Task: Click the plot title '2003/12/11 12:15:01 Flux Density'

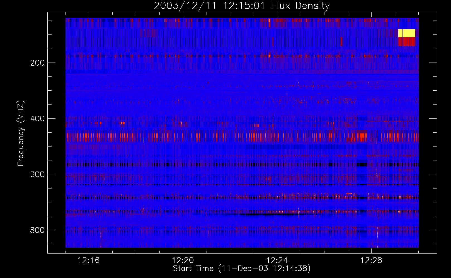Action: (x=242, y=6)
